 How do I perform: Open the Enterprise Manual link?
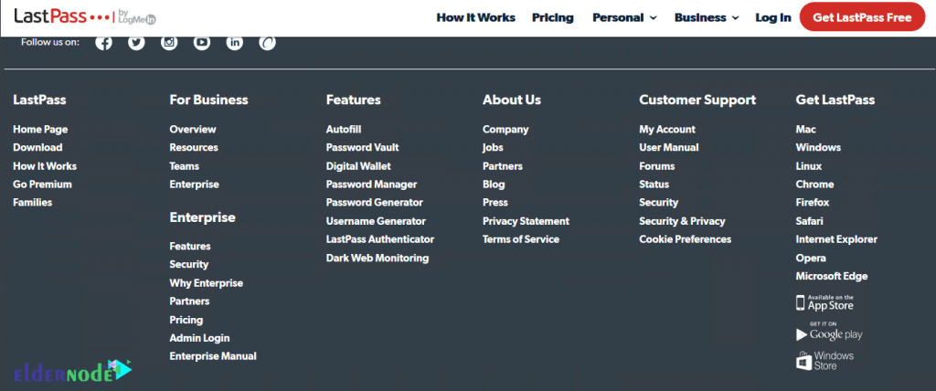pyautogui.click(x=213, y=356)
